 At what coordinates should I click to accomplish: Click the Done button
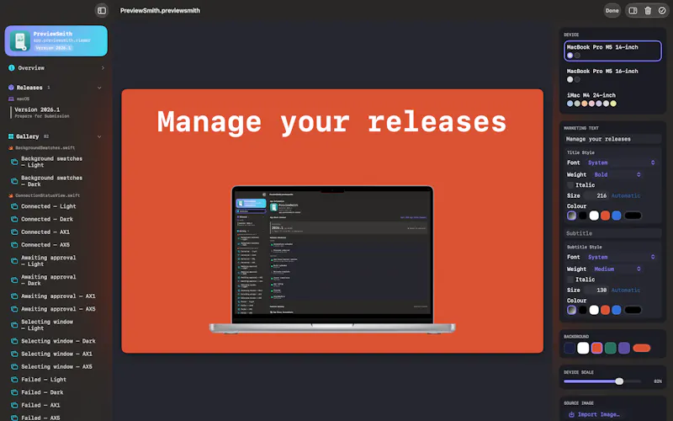tap(612, 11)
